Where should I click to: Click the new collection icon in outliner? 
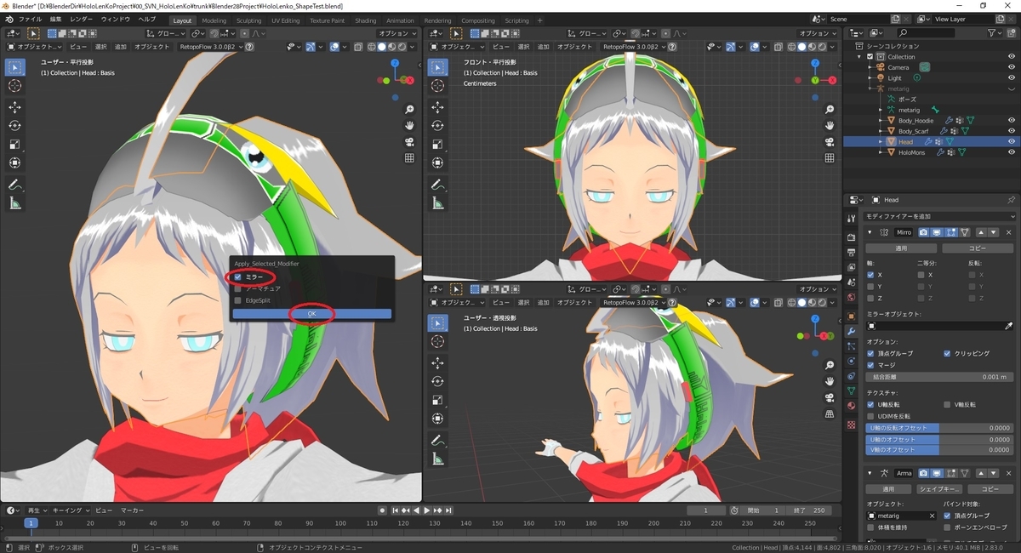tap(1012, 32)
